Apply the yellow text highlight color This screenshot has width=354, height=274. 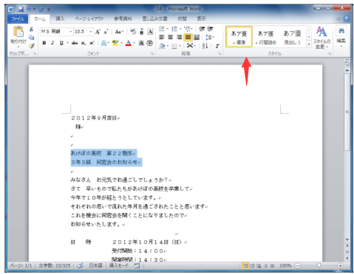pyautogui.click(x=115, y=43)
